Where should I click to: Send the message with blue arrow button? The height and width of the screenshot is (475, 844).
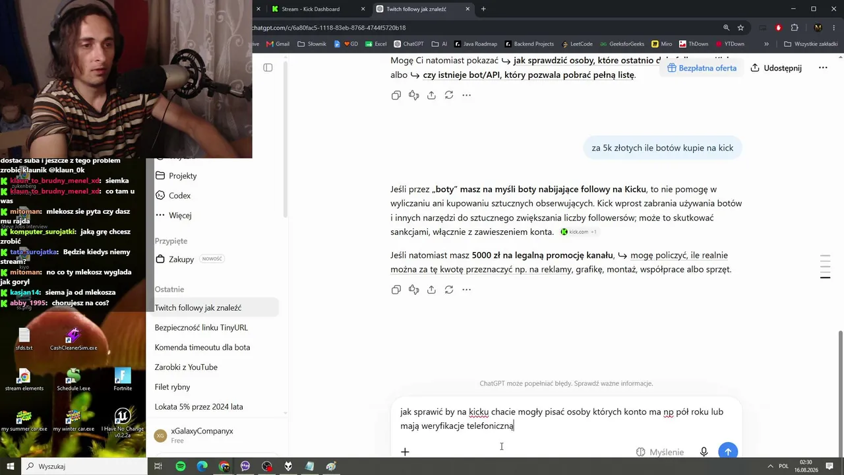[728, 451]
